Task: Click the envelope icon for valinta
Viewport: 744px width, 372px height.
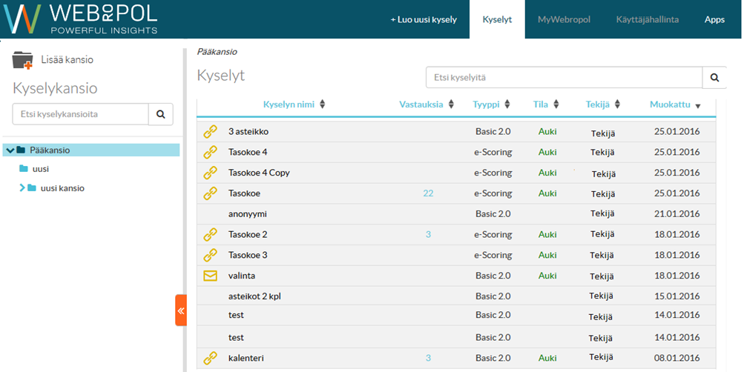Action: (210, 276)
